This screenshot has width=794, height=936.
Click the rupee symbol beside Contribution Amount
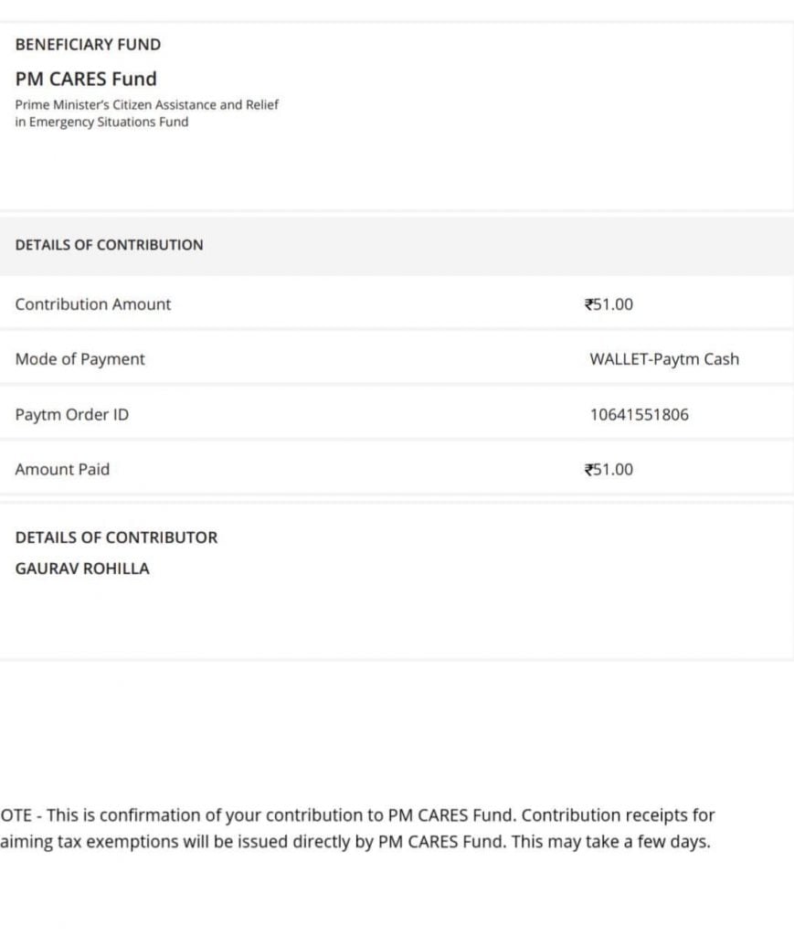click(x=588, y=304)
